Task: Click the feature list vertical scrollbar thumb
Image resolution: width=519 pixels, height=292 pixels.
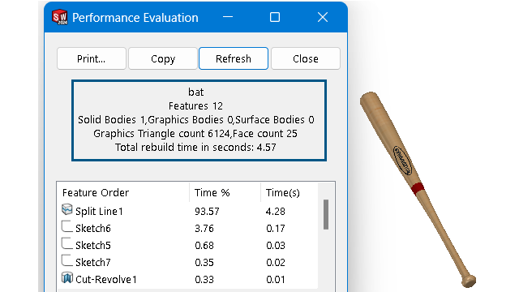Action: click(x=326, y=214)
